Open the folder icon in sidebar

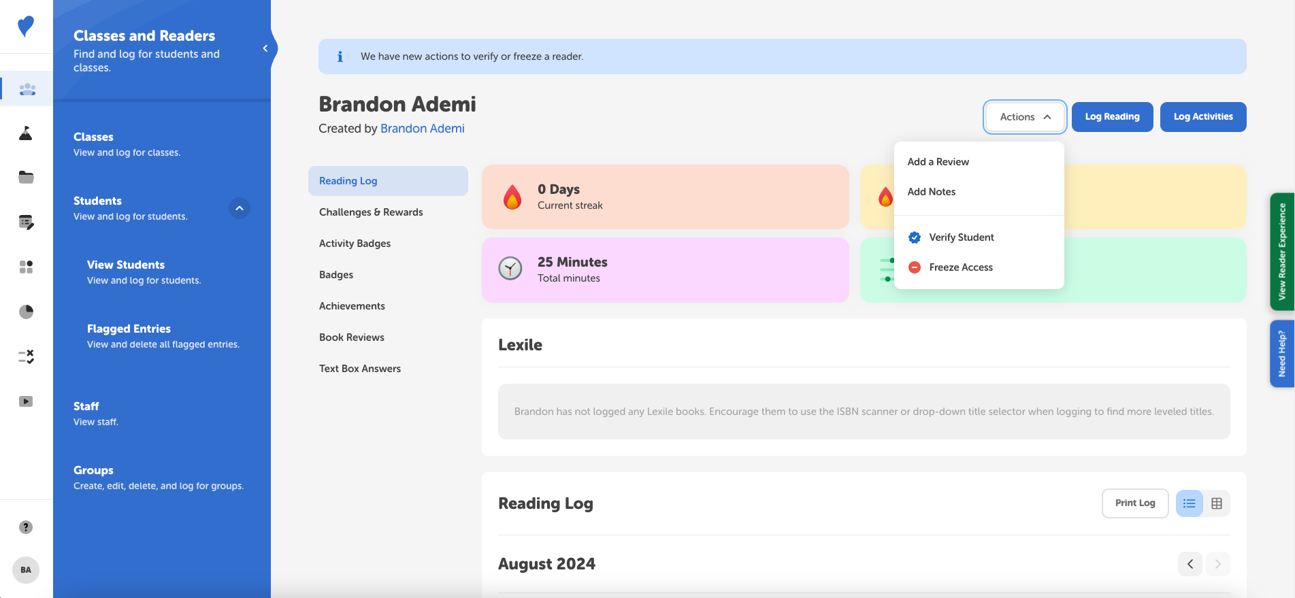[x=26, y=178]
